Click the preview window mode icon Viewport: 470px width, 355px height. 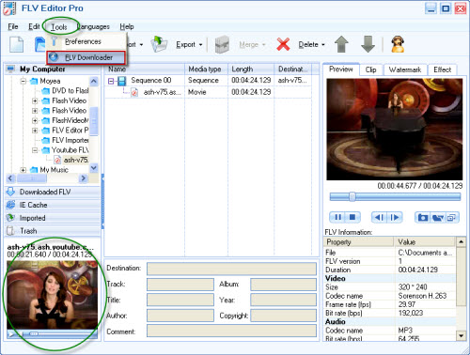tap(452, 217)
